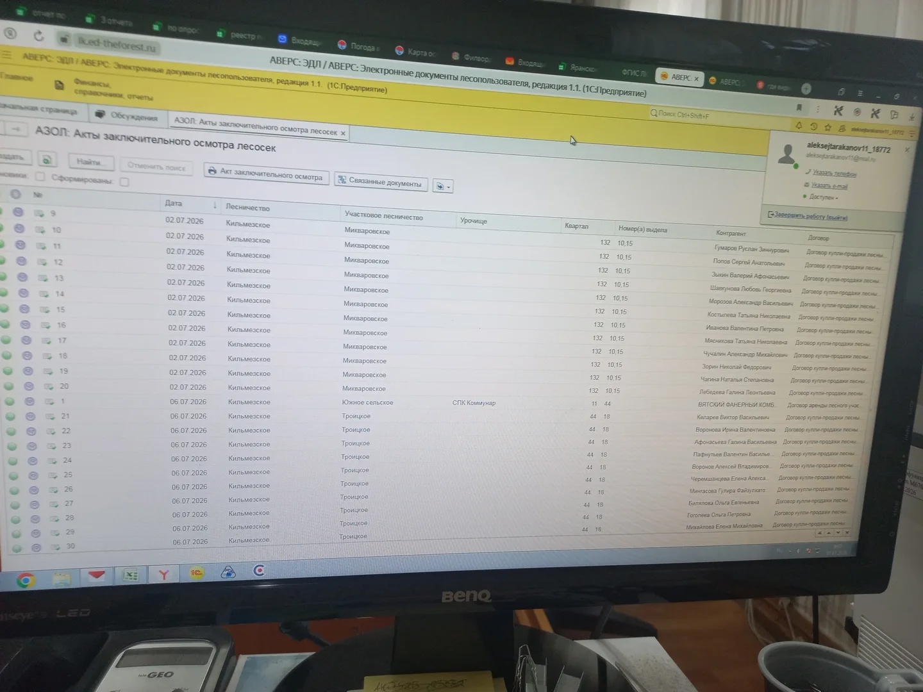Click the Указать телефон link
The image size is (923, 692).
(834, 173)
